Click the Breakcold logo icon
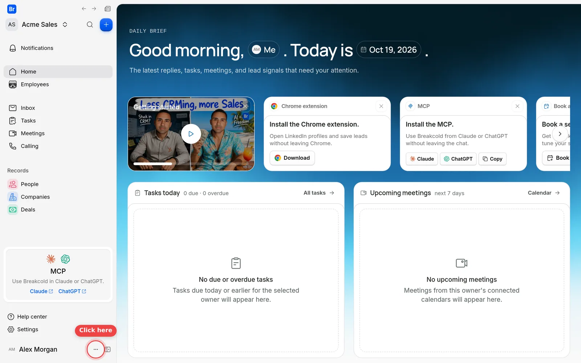 click(12, 9)
